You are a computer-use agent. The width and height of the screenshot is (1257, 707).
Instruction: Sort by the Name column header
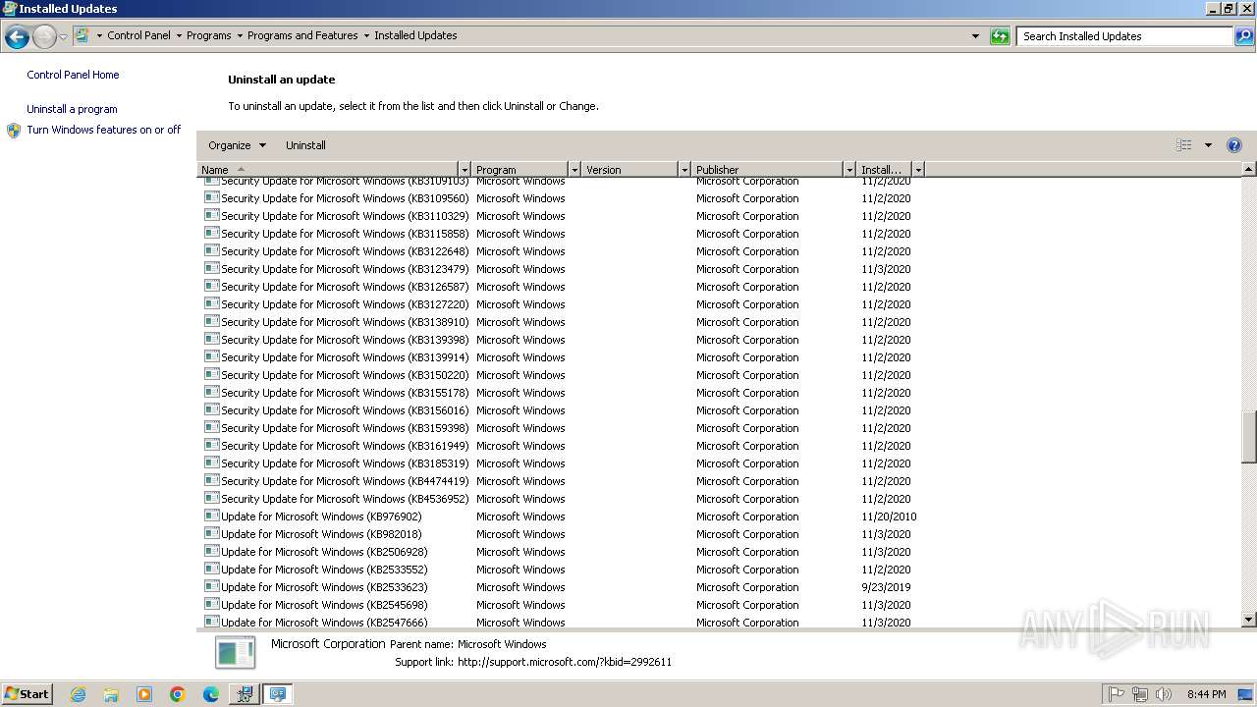pos(328,170)
